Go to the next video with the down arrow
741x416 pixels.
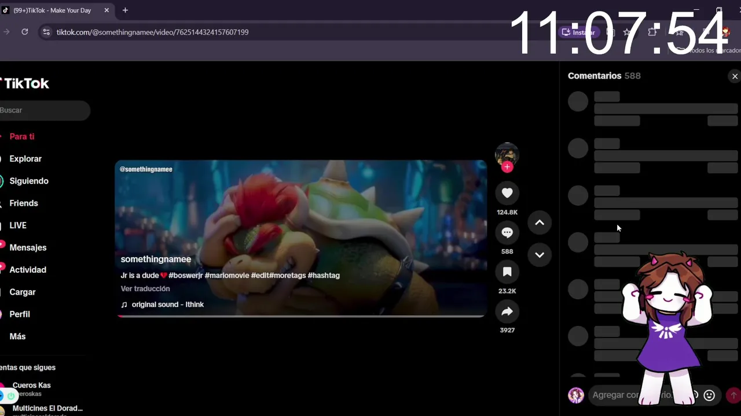click(x=540, y=255)
